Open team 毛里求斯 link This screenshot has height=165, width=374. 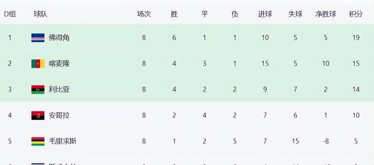pos(63,141)
